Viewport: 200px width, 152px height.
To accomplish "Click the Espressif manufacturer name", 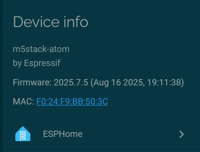I will point(42,63).
